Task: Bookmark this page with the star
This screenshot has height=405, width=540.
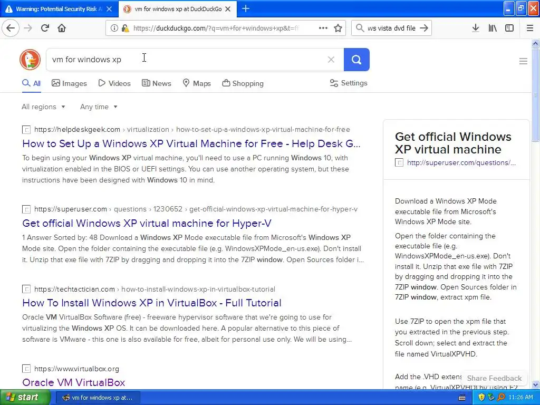Action: (338, 28)
